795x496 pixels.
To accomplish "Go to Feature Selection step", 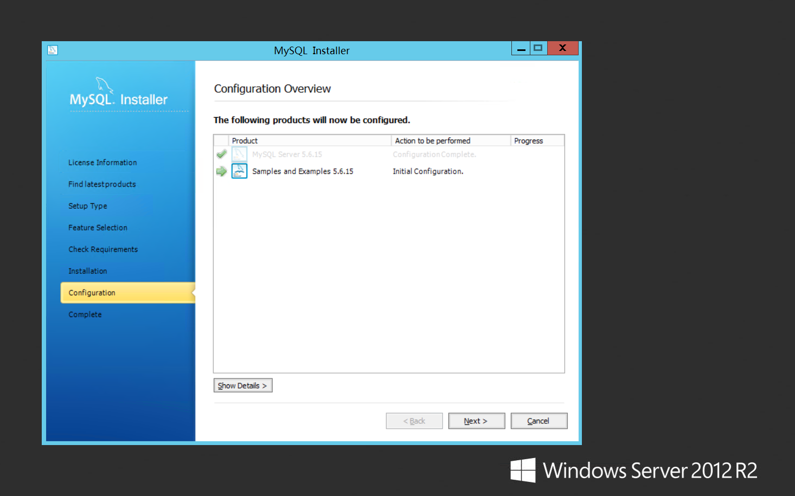I will [98, 228].
